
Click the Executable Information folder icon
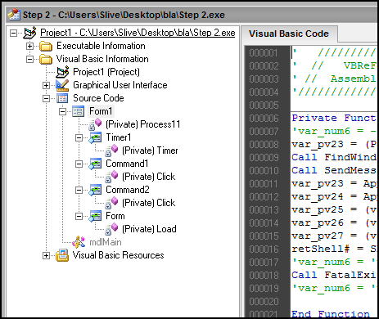46,46
